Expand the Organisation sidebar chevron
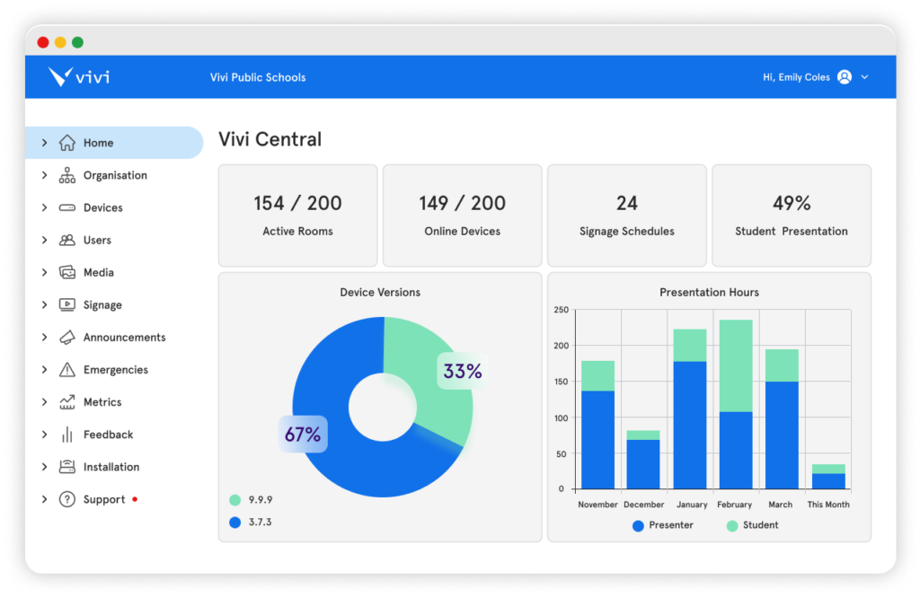Image resolution: width=920 pixels, height=598 pixels. point(43,175)
